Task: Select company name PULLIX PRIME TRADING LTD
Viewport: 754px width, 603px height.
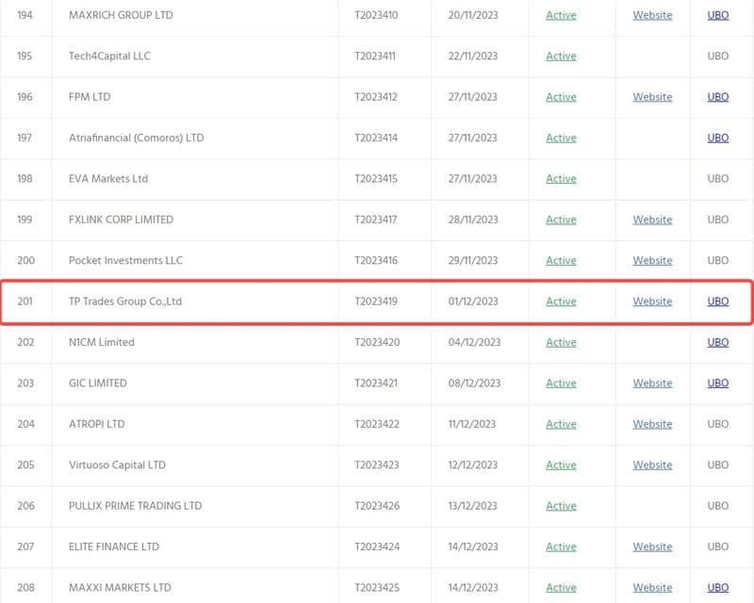Action: pos(135,506)
